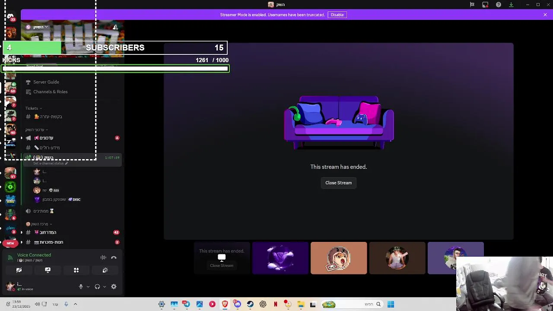Start sharing your screen
Screen dimensions: 553x311
(x=48, y=270)
